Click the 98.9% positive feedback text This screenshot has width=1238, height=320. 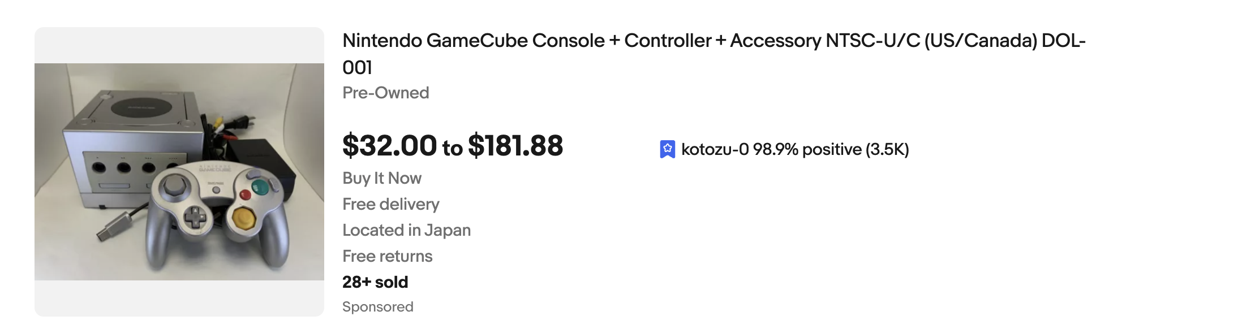[x=803, y=149]
